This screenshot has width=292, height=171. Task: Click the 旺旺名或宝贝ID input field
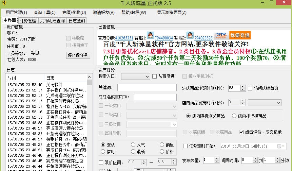(x=155, y=98)
